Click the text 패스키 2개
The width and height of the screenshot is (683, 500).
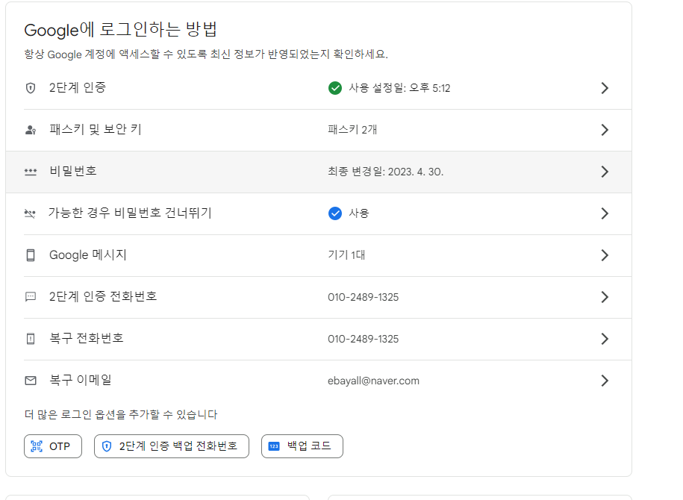point(352,130)
